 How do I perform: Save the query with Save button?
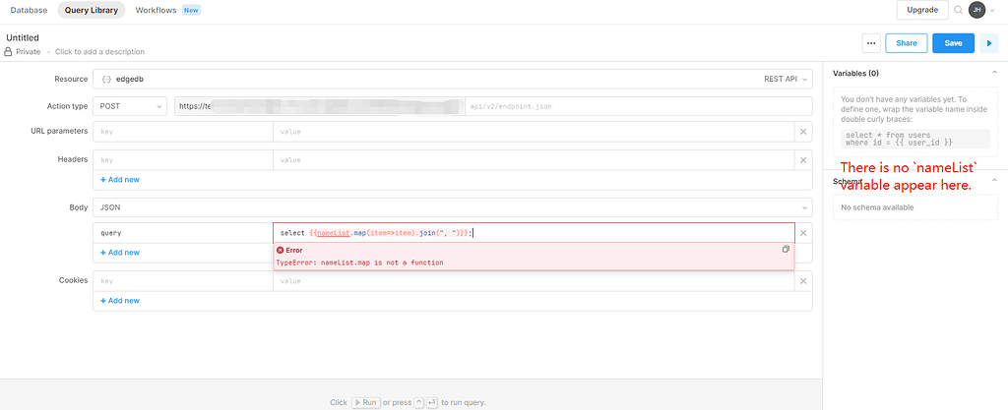953,43
